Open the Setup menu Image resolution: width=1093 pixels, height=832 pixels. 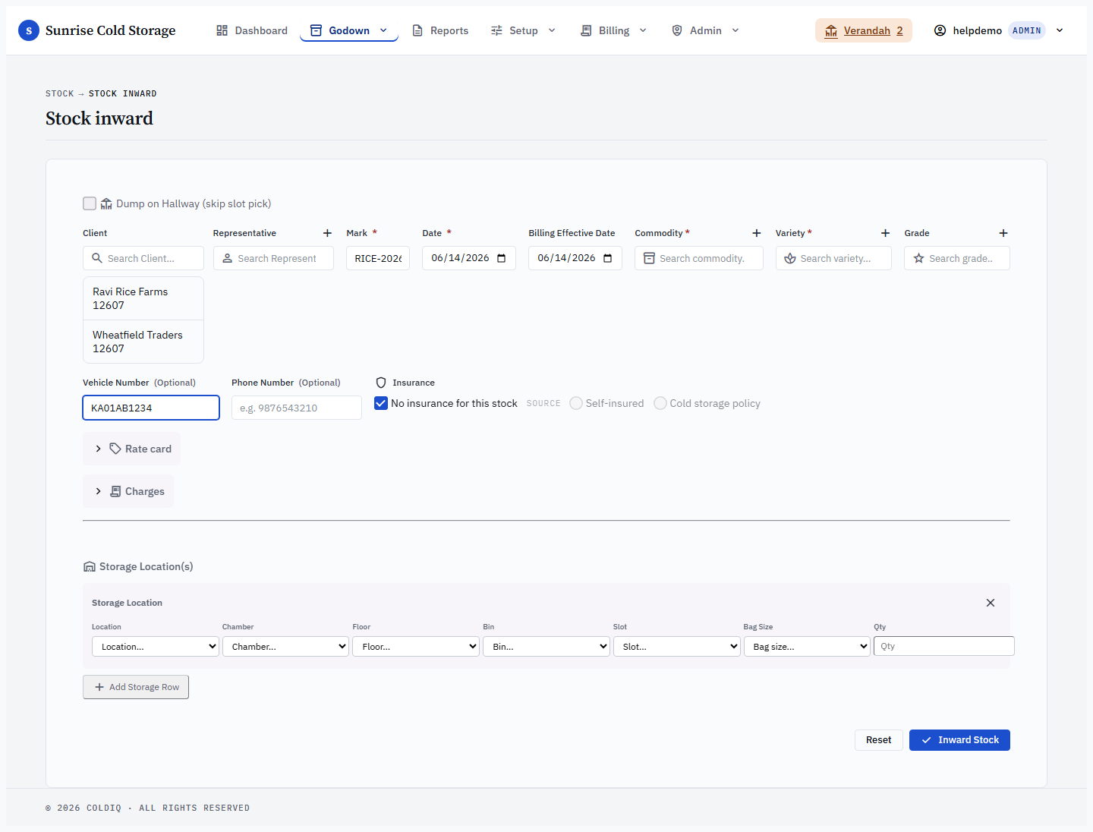[x=524, y=30]
